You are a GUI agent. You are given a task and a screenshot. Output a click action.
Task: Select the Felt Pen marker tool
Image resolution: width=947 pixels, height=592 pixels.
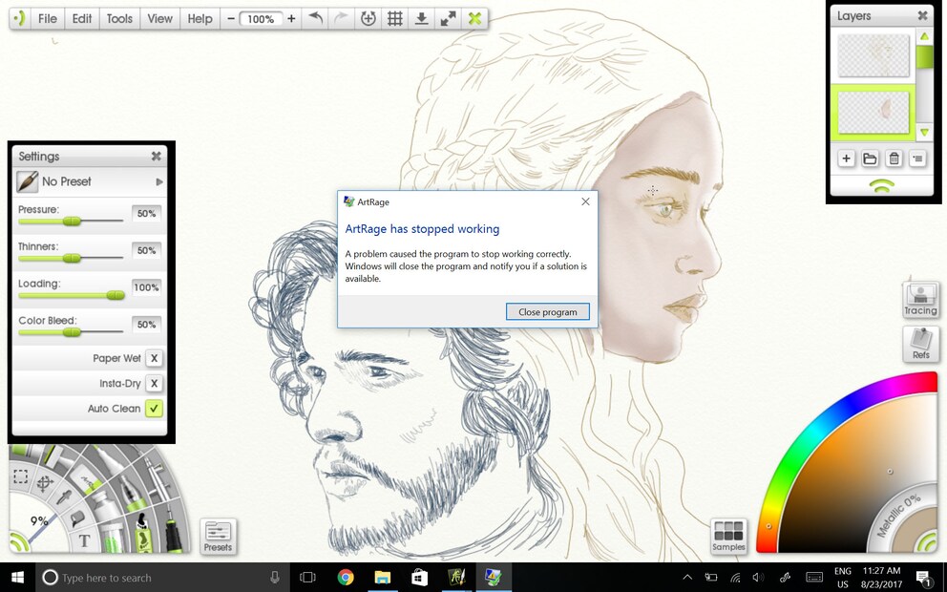(x=109, y=460)
